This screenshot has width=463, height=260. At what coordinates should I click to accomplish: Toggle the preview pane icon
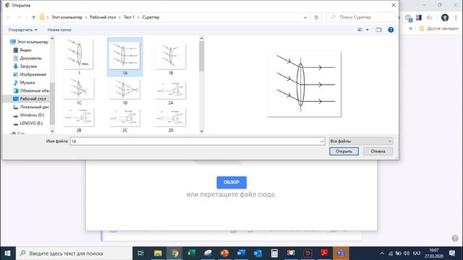pyautogui.click(x=378, y=30)
